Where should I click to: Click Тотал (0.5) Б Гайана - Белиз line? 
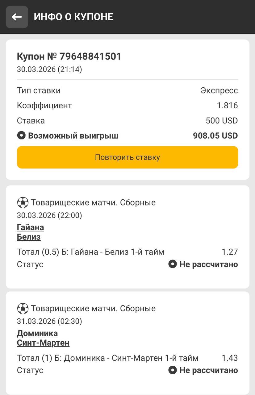tap(90, 252)
